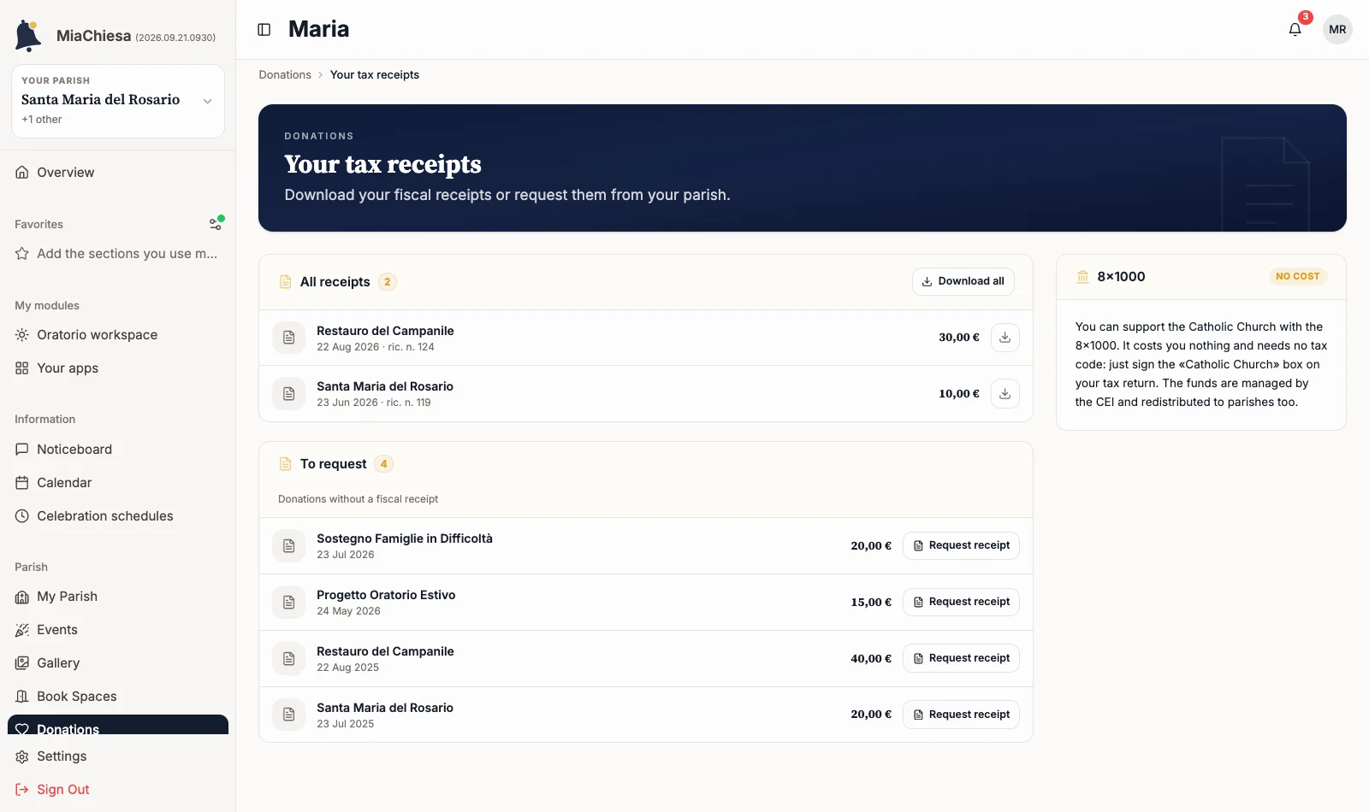Expand the parish selector chevron

pos(207,101)
